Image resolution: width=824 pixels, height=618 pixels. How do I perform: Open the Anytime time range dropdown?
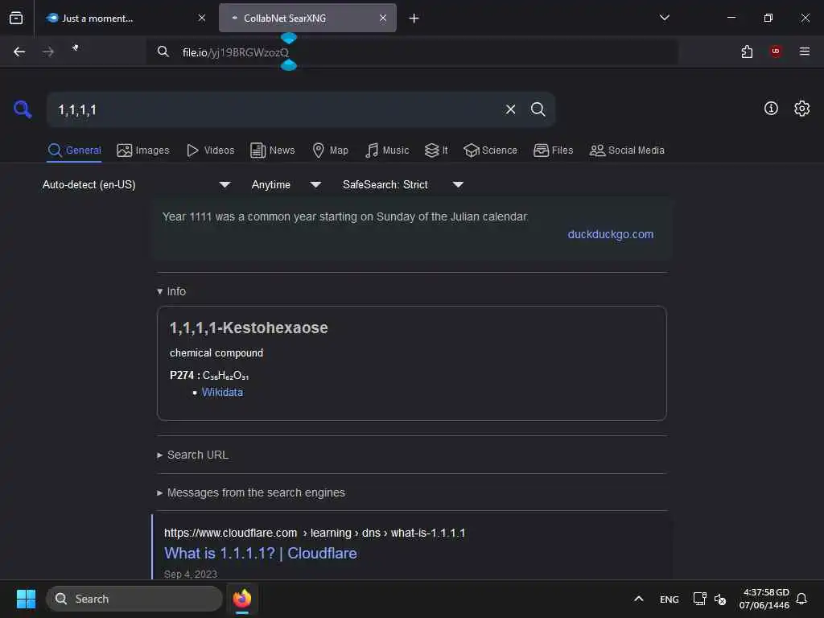(x=286, y=184)
